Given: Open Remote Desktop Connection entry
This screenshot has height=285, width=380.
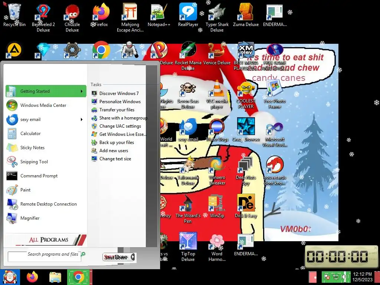Looking at the screenshot, I should click(46, 204).
